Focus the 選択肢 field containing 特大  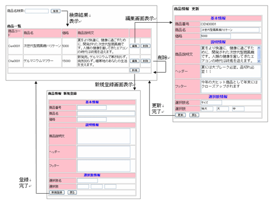pos(207,109)
